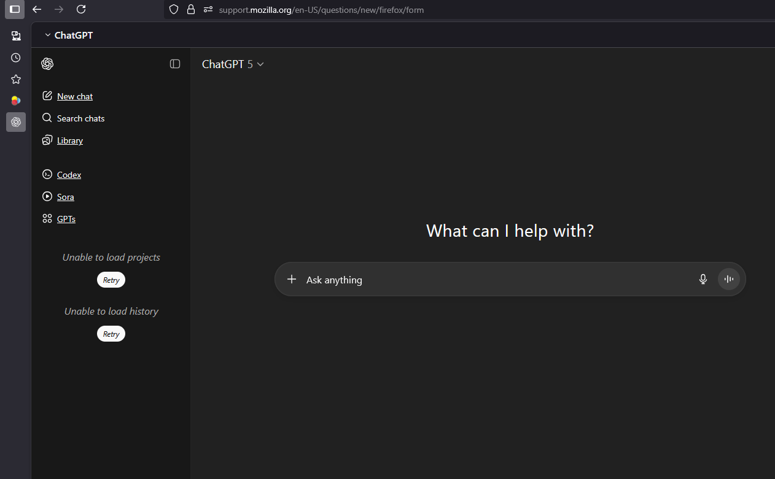
Task: Click the New chat pencil icon
Action: tap(47, 96)
